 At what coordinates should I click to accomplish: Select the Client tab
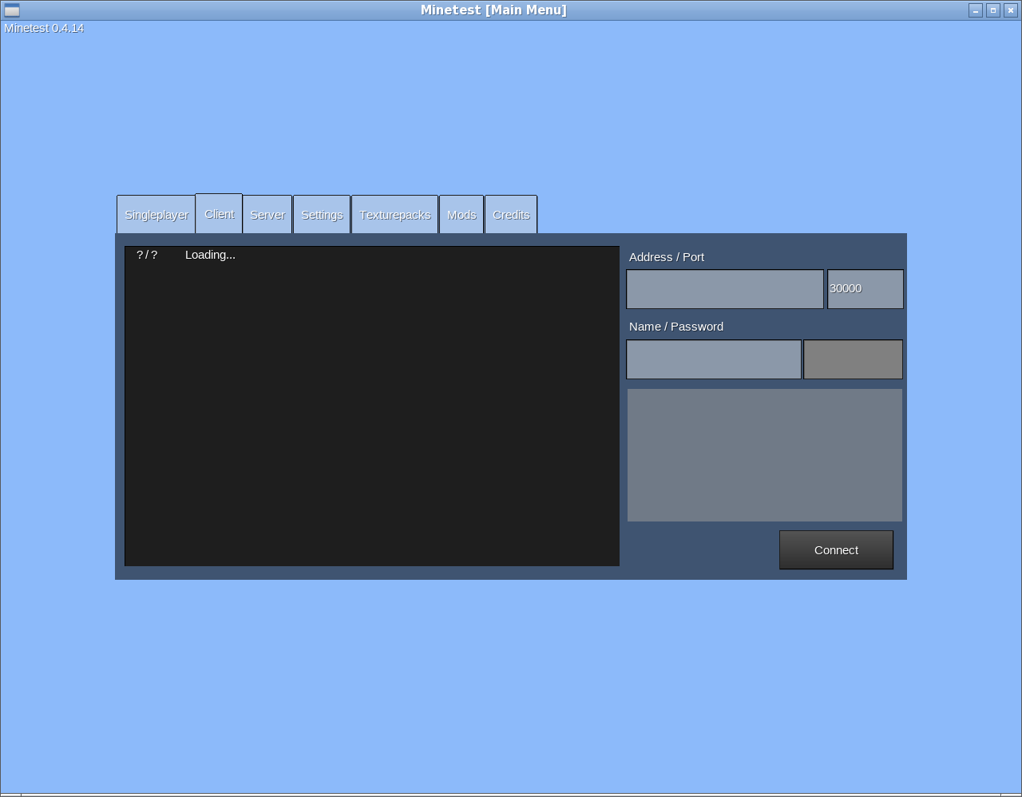pos(219,214)
